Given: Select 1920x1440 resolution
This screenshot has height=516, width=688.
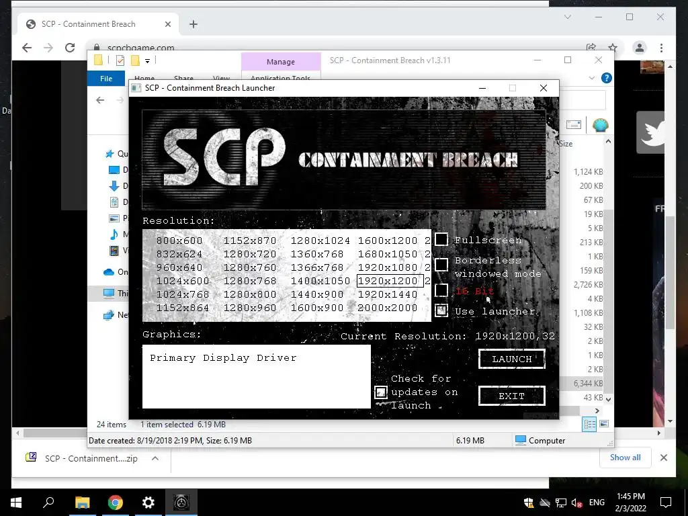Looking at the screenshot, I should 388,294.
